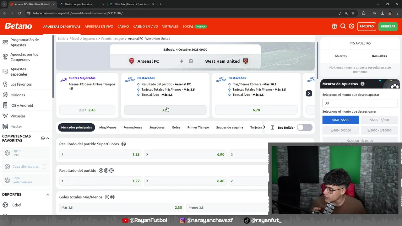The image size is (402, 226).
Task: Select the S/600 - S/3000 win range
Action: (340, 130)
